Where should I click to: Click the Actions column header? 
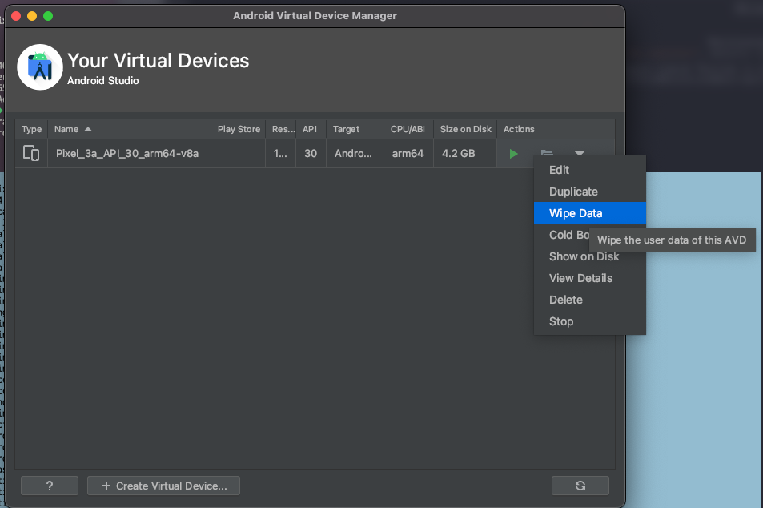click(x=555, y=129)
